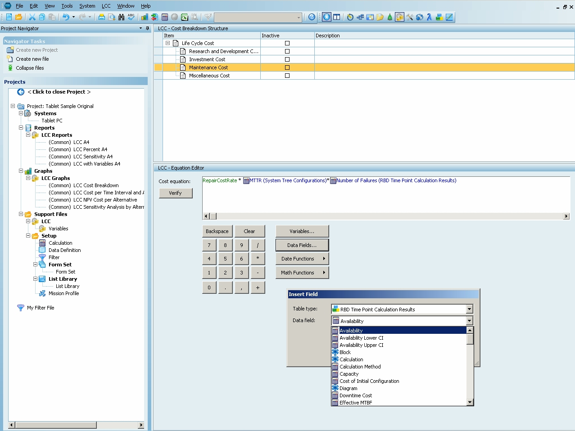Click the Cut scissors icon in toolbar
The width and height of the screenshot is (575, 431).
(x=32, y=17)
